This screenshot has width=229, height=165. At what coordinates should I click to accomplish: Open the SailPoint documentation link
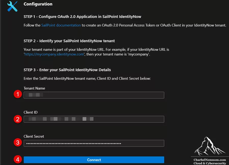[x=61, y=25]
